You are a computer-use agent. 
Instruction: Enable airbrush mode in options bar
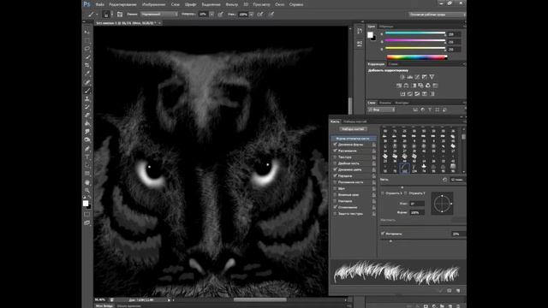(260, 15)
